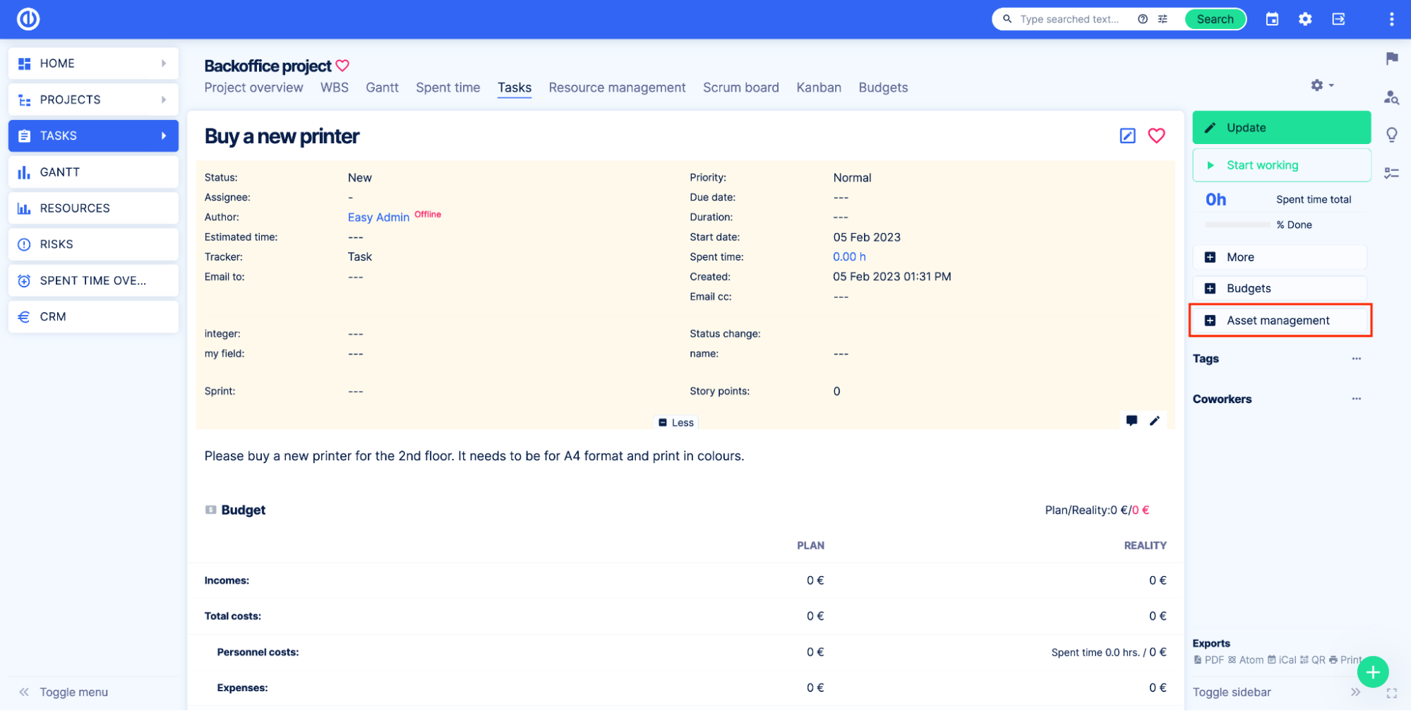Switch to the Gantt tab
The height and width of the screenshot is (711, 1411).
point(382,88)
